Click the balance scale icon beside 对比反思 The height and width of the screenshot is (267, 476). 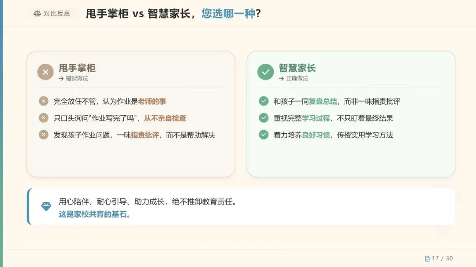pos(37,14)
